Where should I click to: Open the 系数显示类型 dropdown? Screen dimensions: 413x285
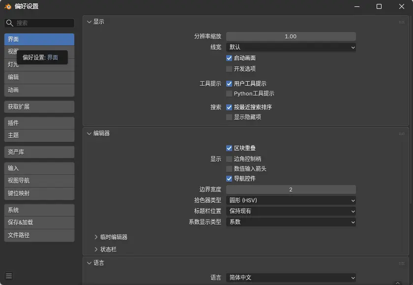tap(291, 222)
